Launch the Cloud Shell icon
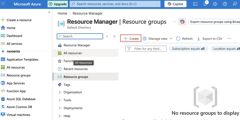This screenshot has width=240, height=120. coord(195,4)
